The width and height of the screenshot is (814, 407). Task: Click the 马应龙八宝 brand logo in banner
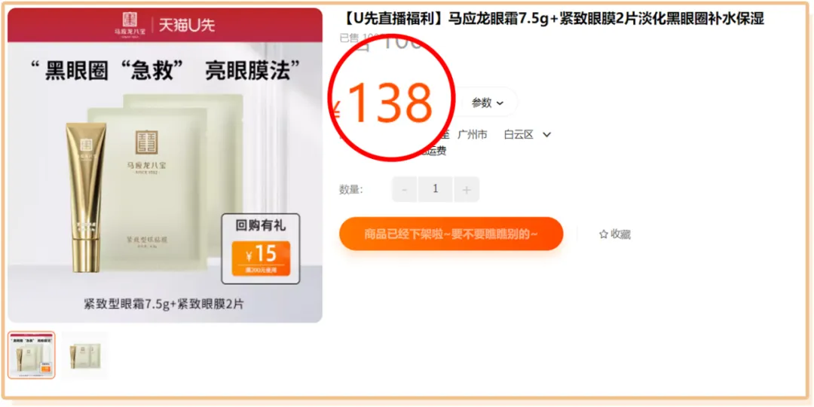click(x=130, y=24)
